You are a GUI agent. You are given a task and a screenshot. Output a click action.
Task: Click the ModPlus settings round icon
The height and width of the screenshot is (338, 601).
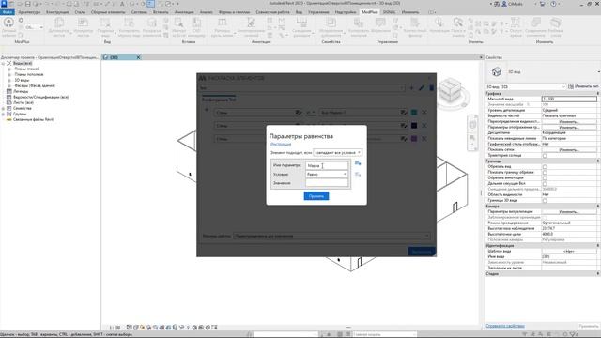21,20
